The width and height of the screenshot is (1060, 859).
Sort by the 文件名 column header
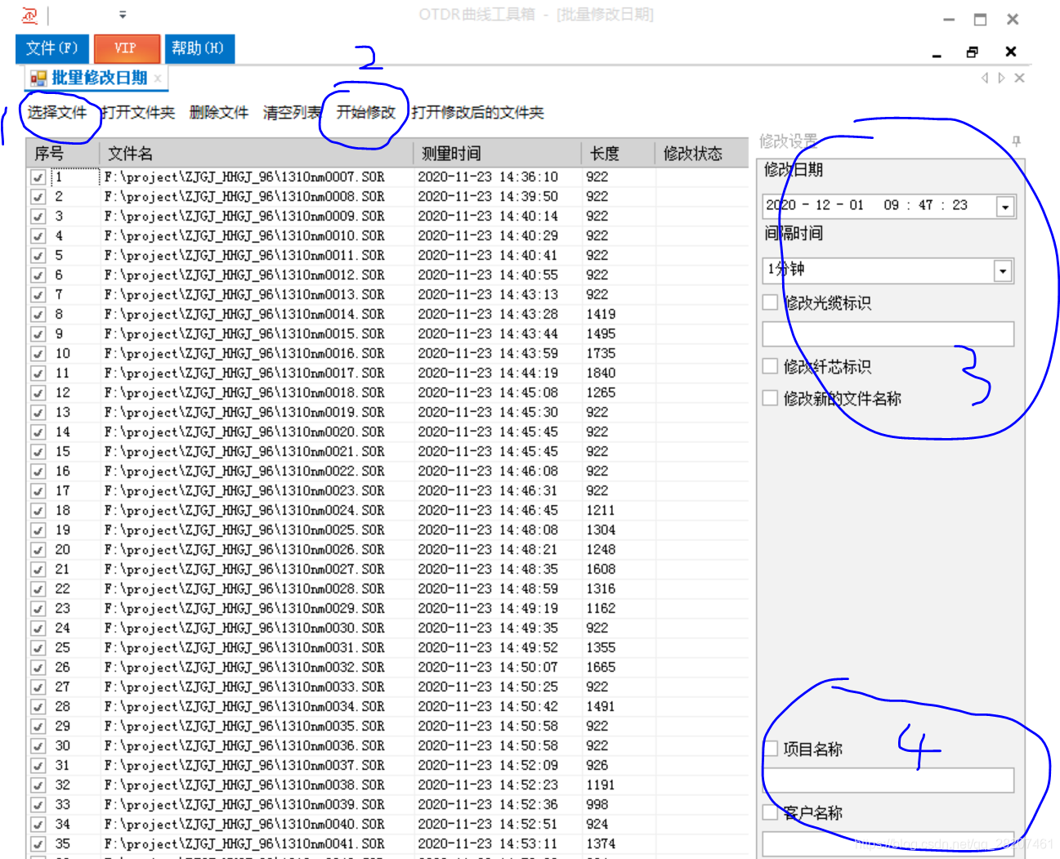[x=257, y=153]
